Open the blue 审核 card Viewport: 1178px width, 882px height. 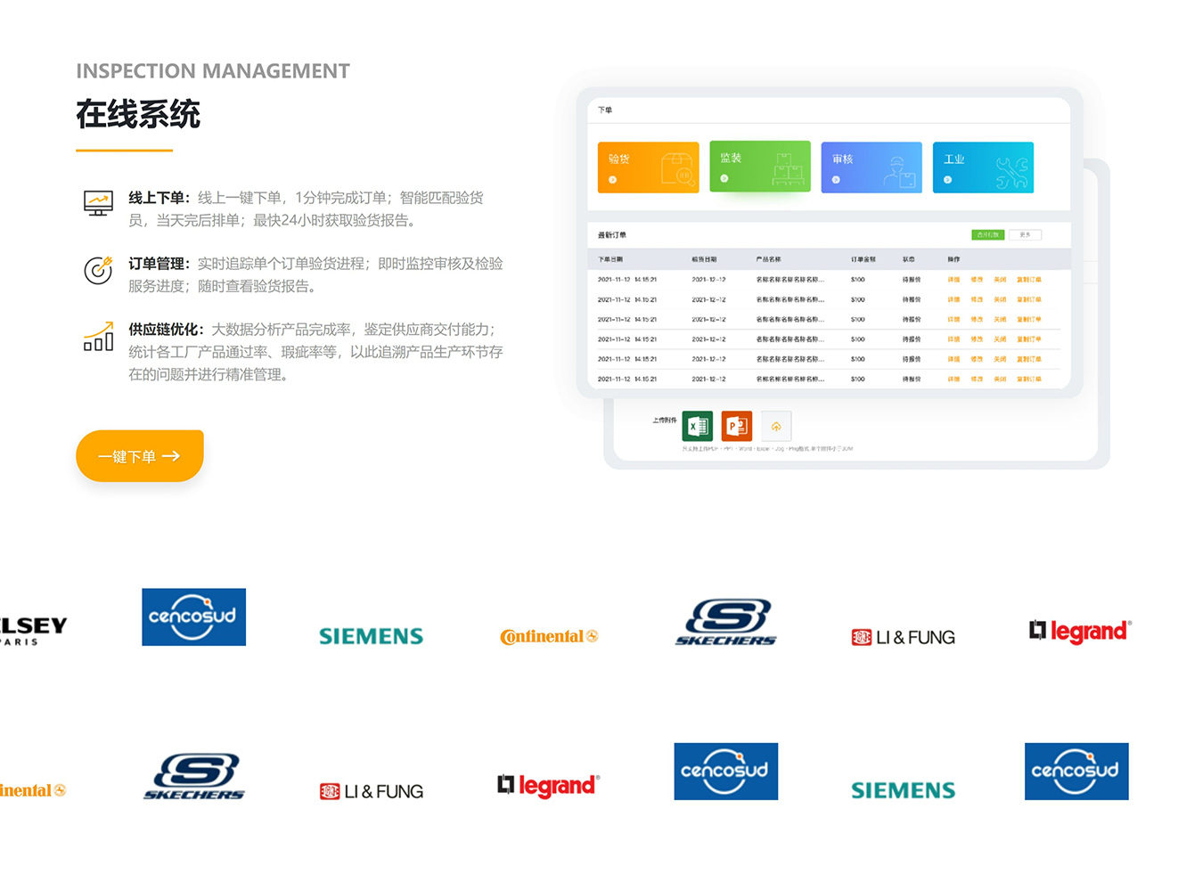871,167
